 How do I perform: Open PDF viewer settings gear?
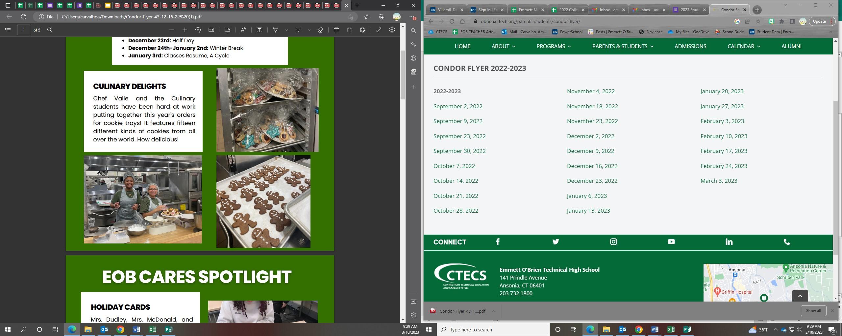pyautogui.click(x=392, y=30)
